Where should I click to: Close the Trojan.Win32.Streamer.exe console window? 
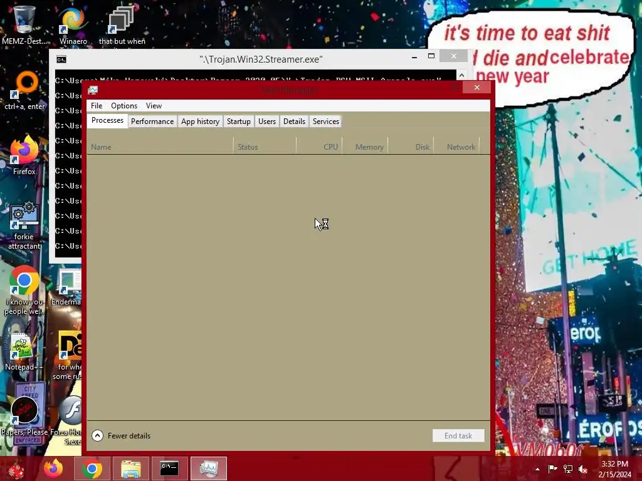(454, 56)
